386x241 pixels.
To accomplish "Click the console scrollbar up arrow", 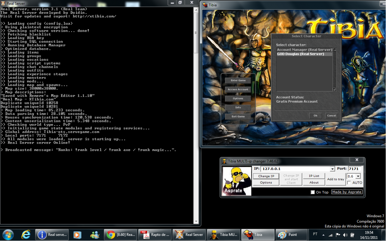I will pos(197,10).
